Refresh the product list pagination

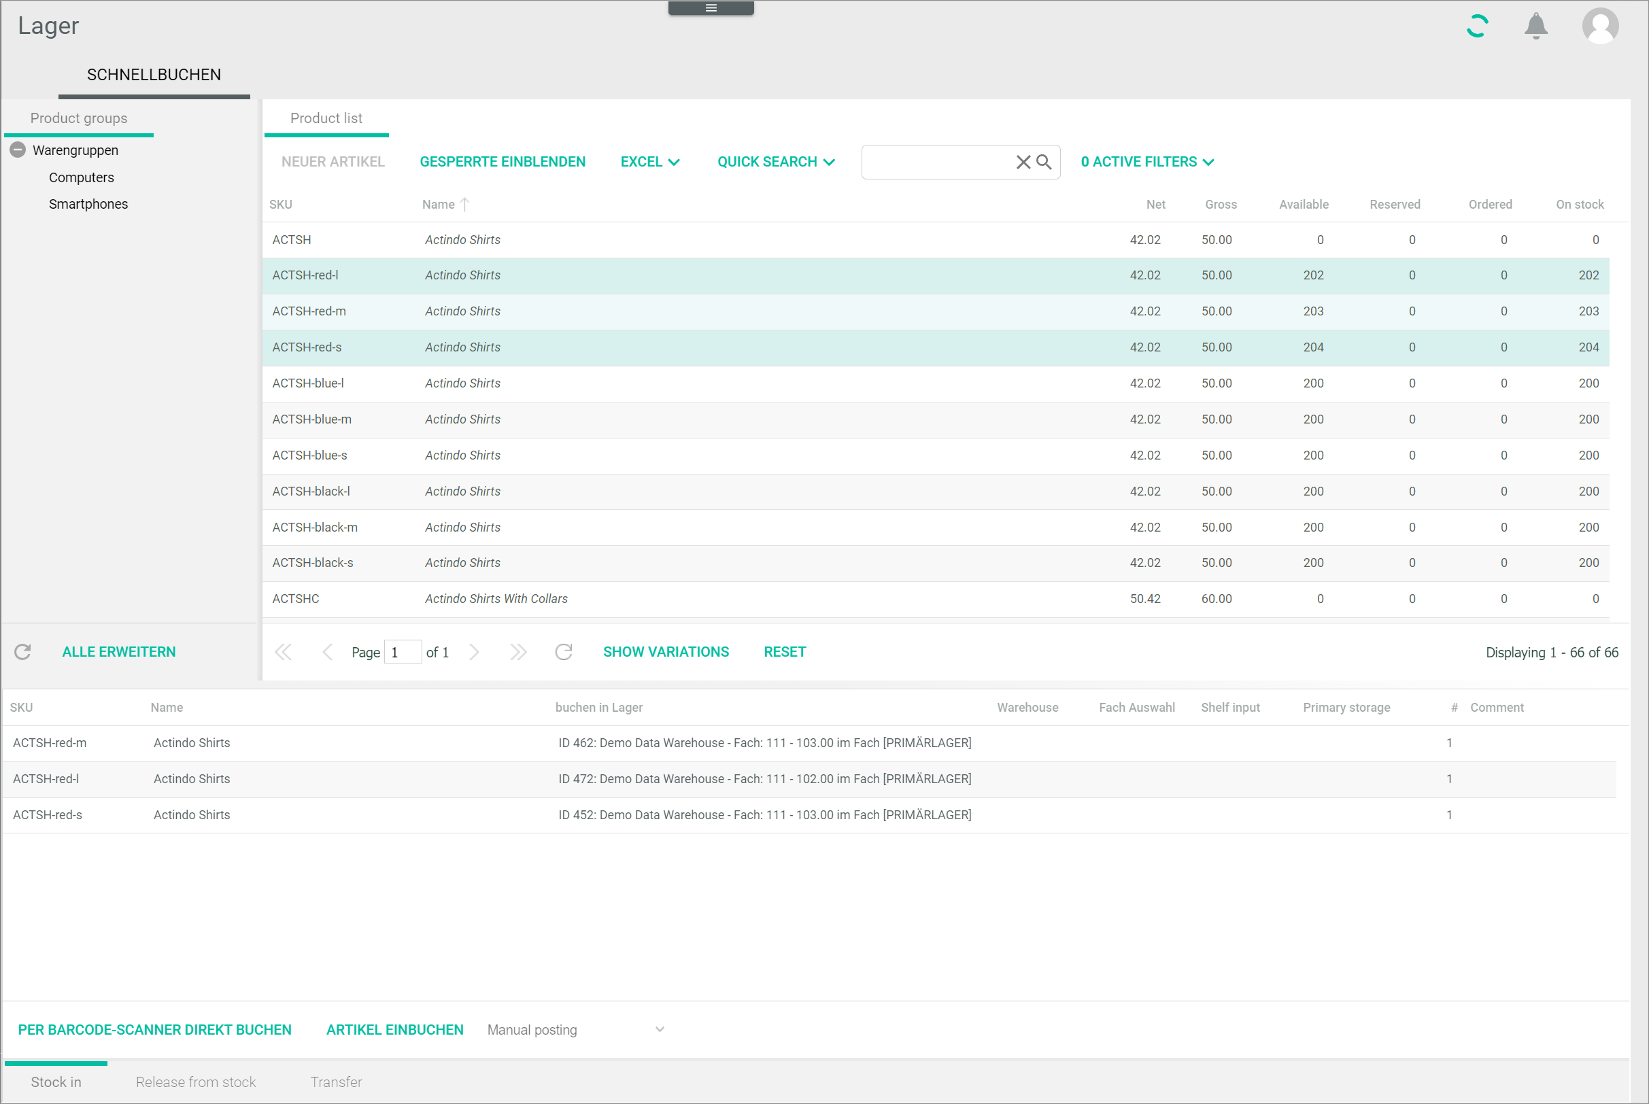[x=563, y=652]
